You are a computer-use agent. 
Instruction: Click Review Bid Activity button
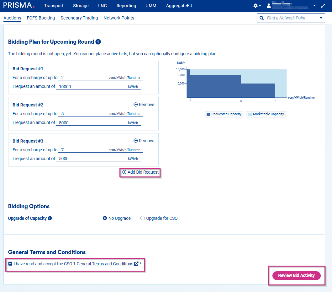[296, 275]
